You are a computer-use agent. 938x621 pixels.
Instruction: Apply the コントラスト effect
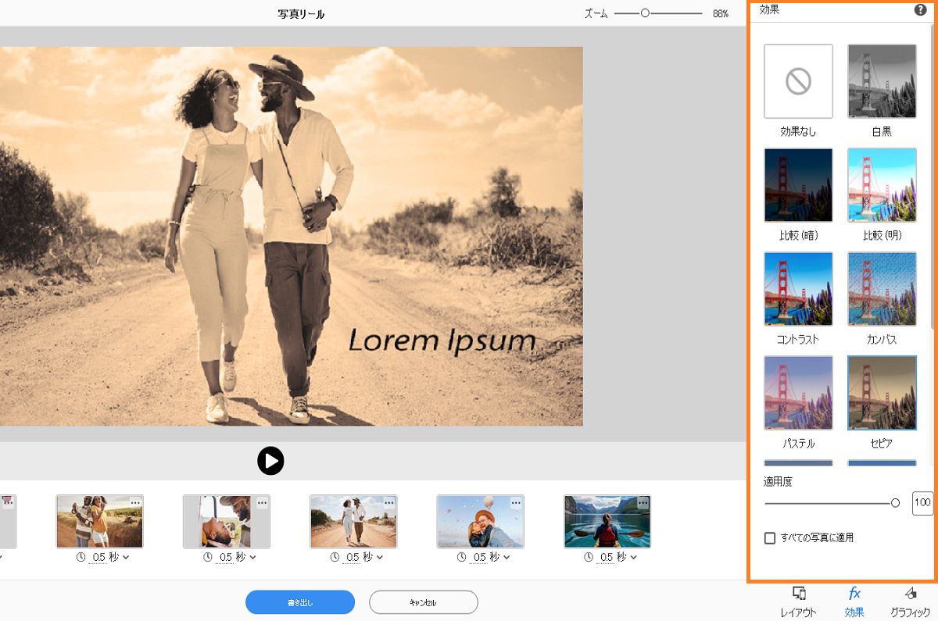[x=798, y=289]
